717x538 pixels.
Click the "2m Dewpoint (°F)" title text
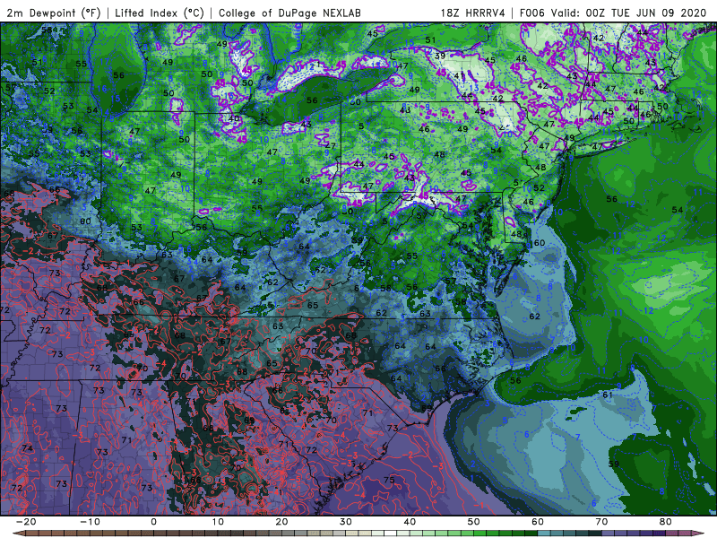(53, 13)
